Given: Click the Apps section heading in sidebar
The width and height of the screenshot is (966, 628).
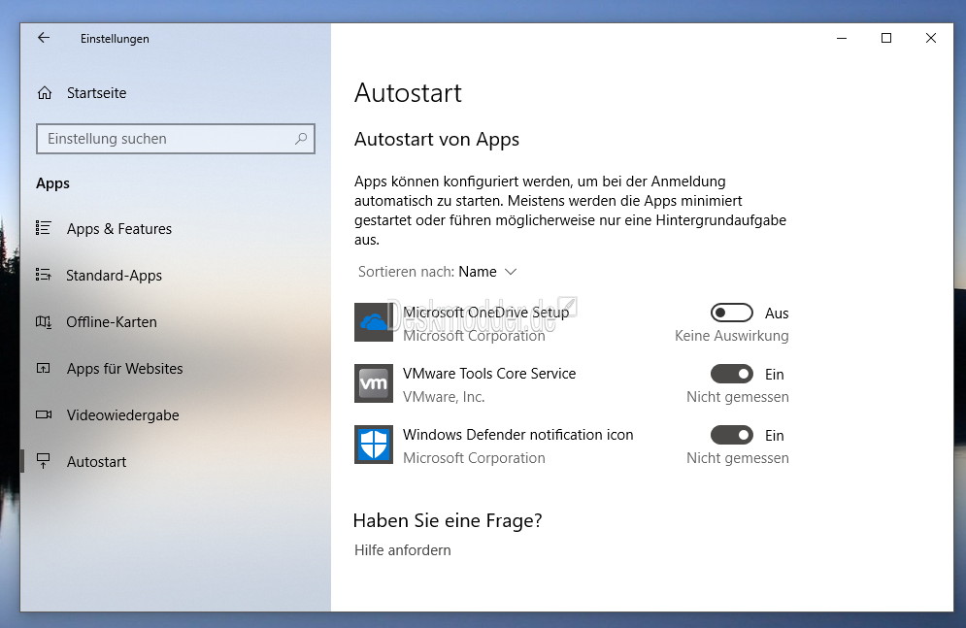Looking at the screenshot, I should point(53,183).
